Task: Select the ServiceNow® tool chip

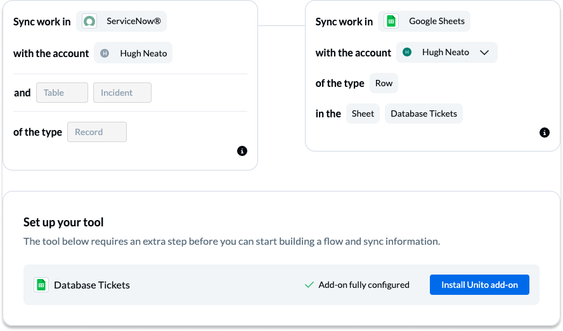Action: [x=121, y=21]
